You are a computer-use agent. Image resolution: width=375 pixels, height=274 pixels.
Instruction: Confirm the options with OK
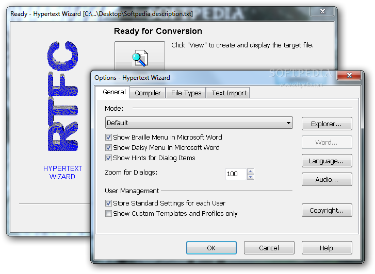211,248
